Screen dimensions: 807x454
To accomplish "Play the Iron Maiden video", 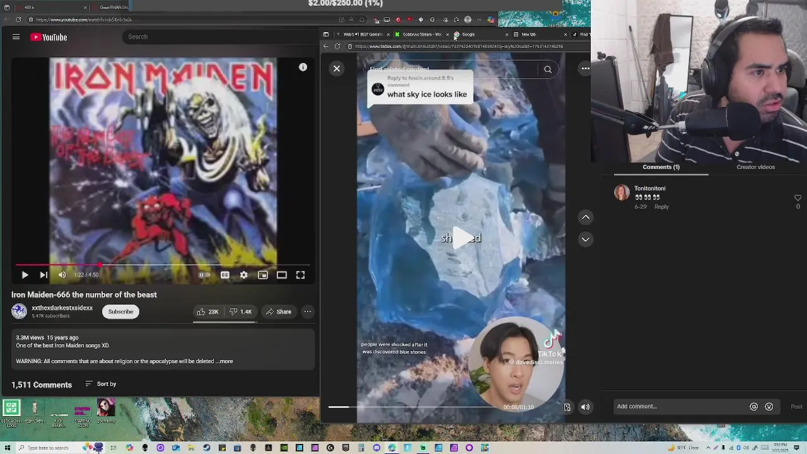I will tap(25, 275).
